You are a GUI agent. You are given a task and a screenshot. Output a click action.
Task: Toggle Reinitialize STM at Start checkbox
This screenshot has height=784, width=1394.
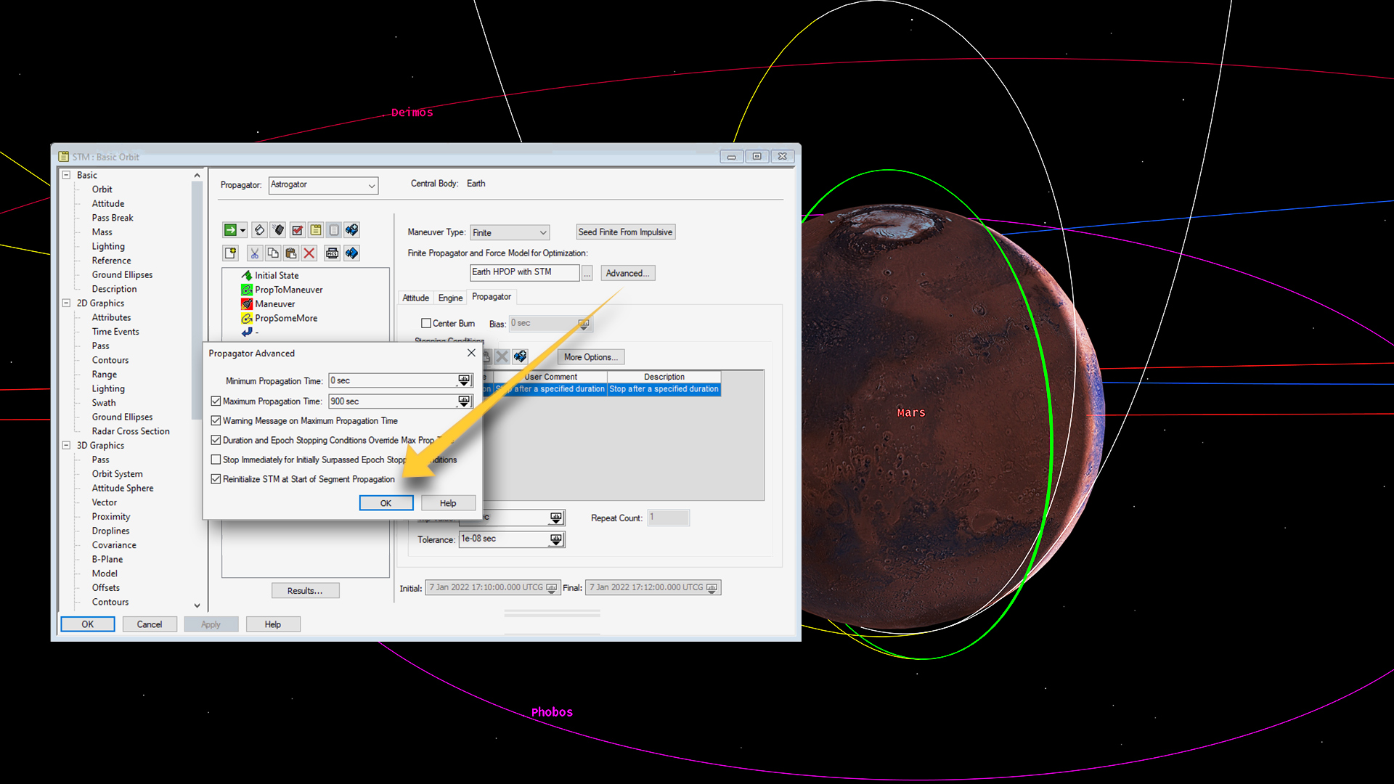tap(216, 479)
